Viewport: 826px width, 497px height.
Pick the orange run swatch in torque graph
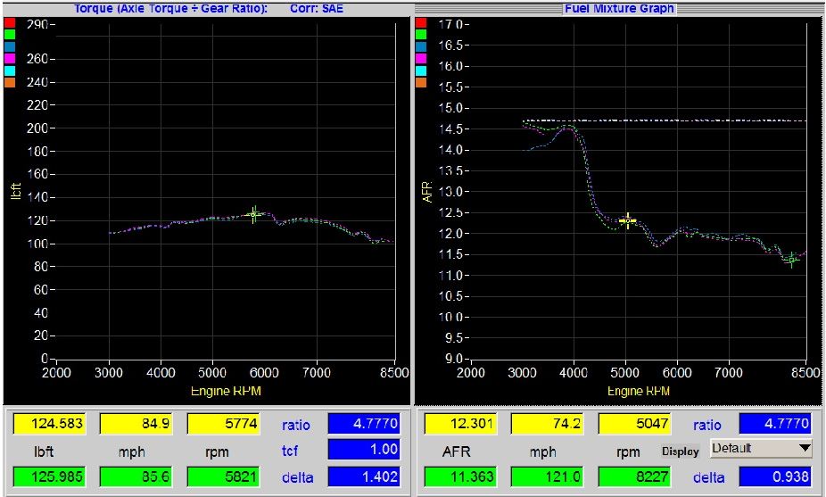point(10,82)
